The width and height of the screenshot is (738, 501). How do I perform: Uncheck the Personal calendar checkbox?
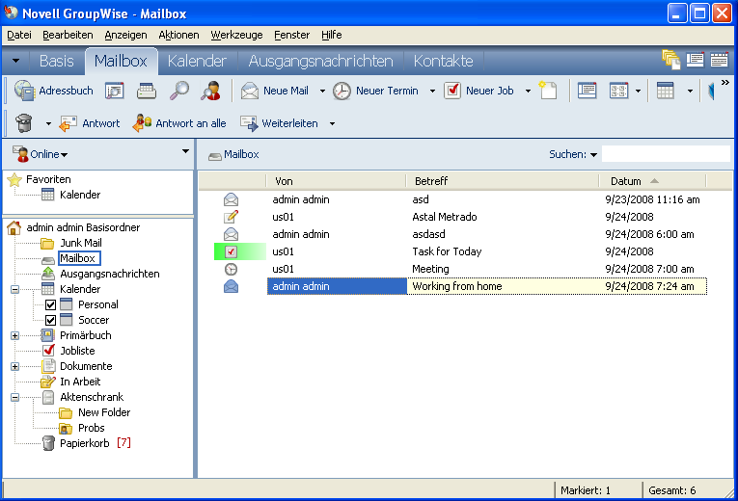[x=51, y=304]
